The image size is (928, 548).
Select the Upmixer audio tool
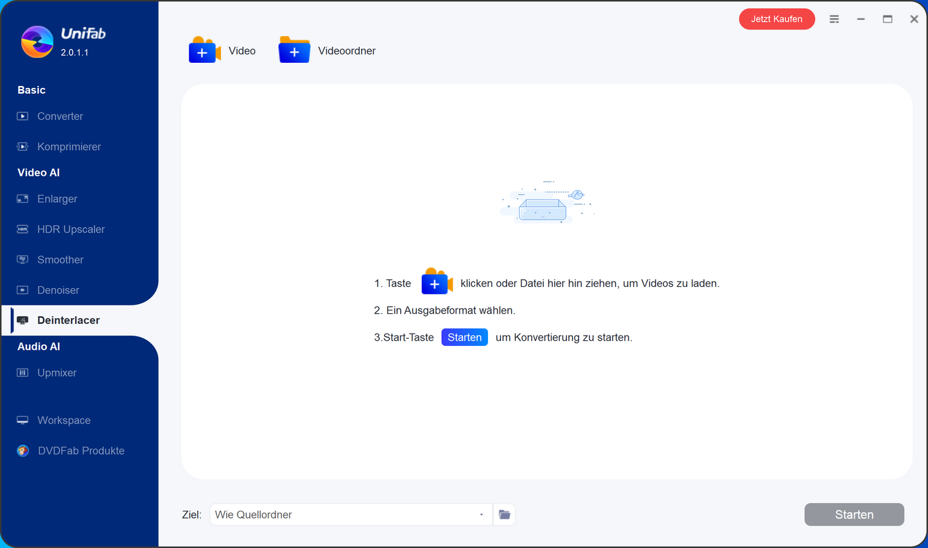pos(57,373)
